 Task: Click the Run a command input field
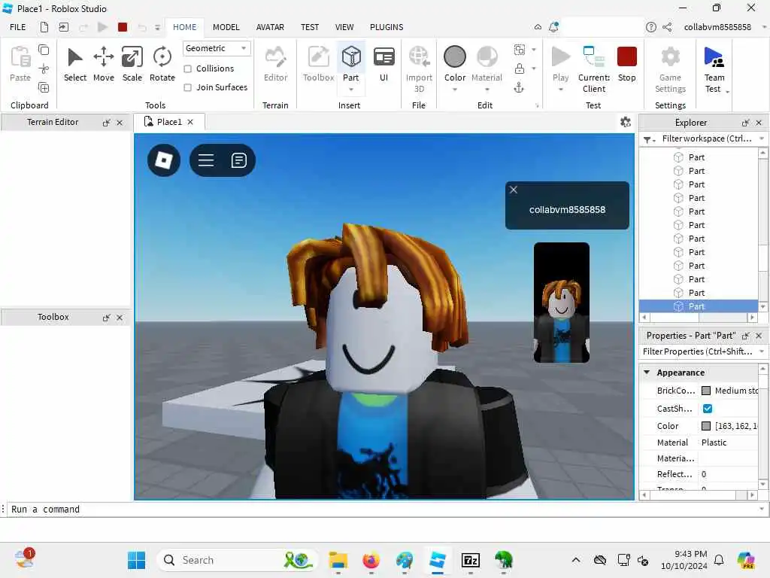383,510
